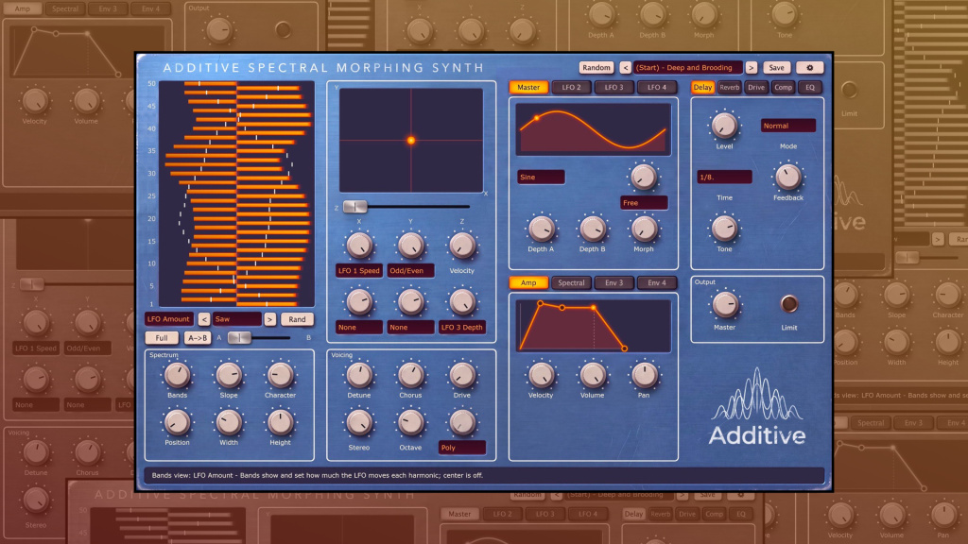Click the Spectrum Height knob
Image resolution: width=968 pixels, height=544 pixels.
pyautogui.click(x=280, y=422)
